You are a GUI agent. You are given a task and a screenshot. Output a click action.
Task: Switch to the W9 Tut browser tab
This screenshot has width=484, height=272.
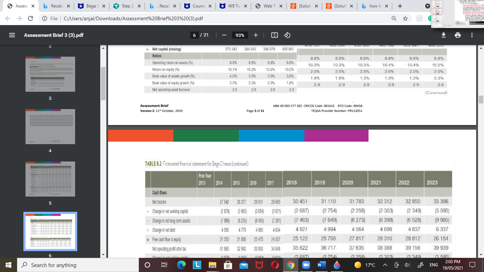tap(234, 6)
